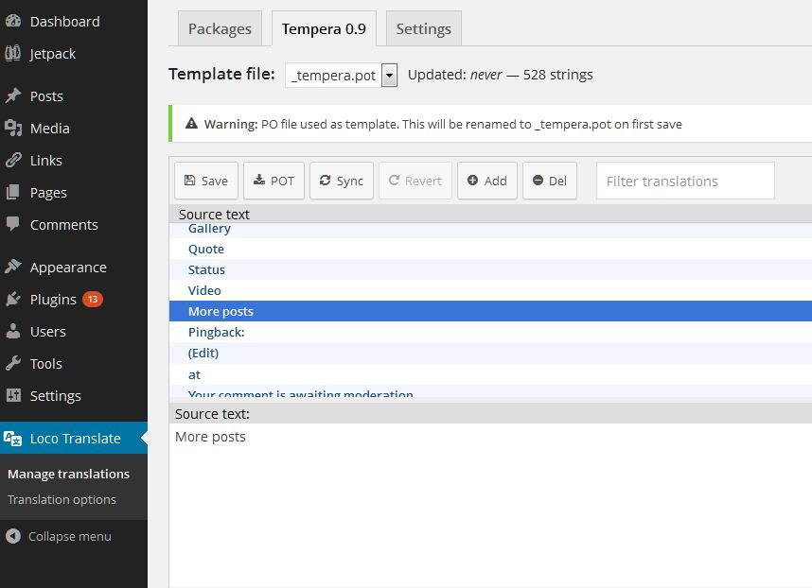Select the (Edit) source string row

pos(490,353)
